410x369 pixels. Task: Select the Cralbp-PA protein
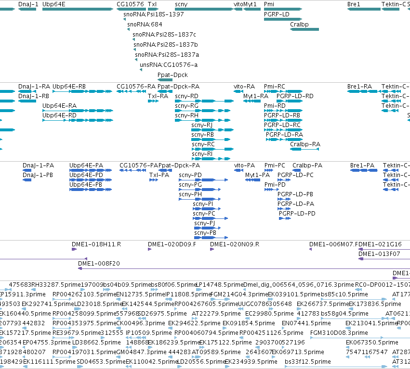pos(296,170)
